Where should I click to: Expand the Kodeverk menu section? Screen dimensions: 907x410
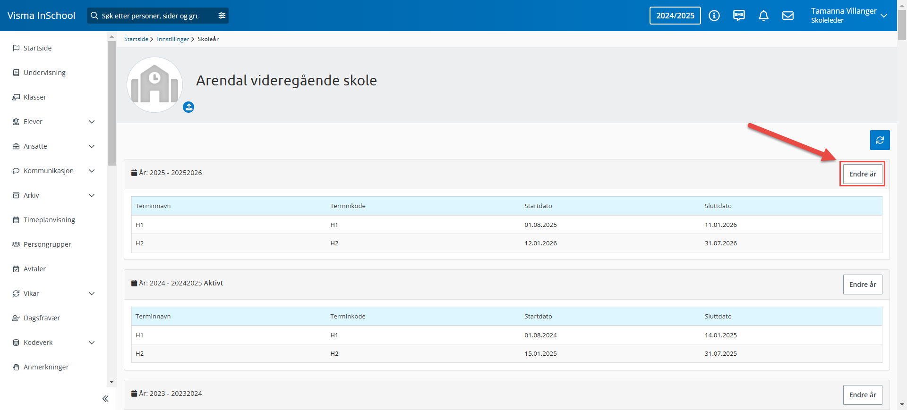click(x=92, y=343)
